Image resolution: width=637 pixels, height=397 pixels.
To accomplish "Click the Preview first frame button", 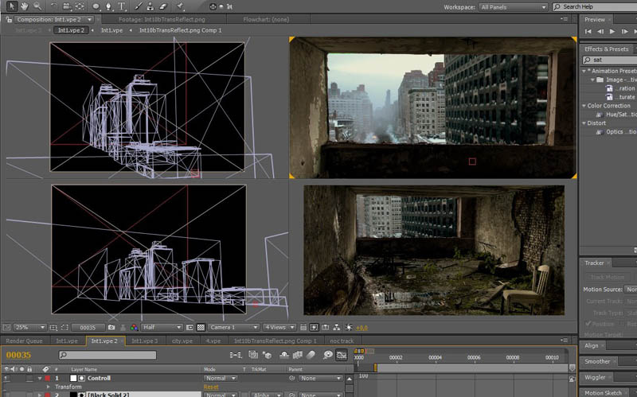I will click(588, 31).
